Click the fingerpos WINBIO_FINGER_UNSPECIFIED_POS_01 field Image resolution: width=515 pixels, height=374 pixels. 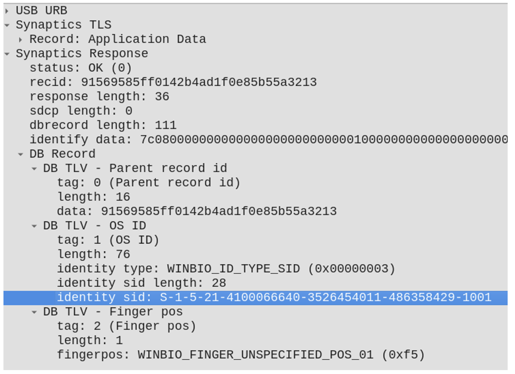241,355
